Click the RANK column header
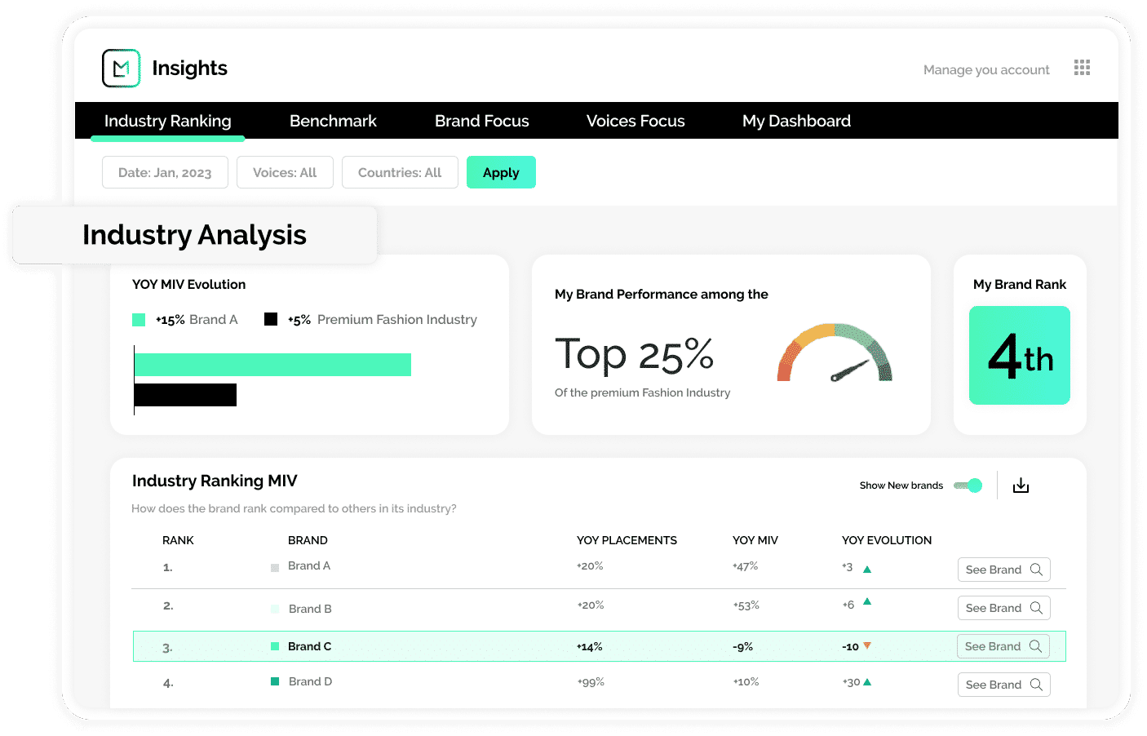This screenshot has width=1147, height=736. 178,540
